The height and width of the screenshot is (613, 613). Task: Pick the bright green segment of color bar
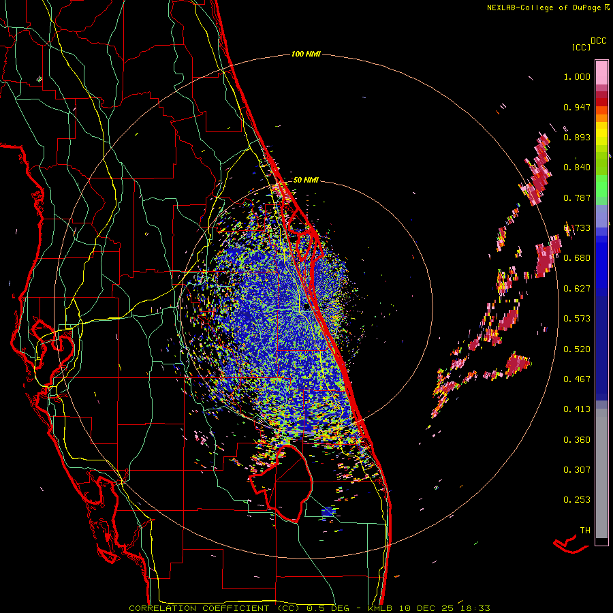point(601,186)
